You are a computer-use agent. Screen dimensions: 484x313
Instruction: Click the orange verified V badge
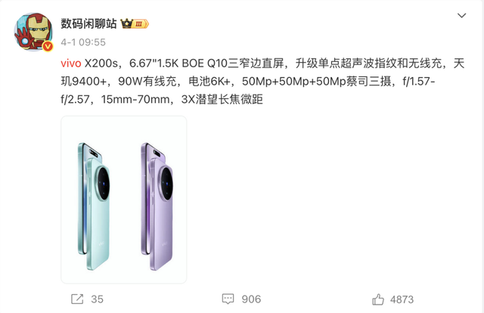(x=48, y=46)
